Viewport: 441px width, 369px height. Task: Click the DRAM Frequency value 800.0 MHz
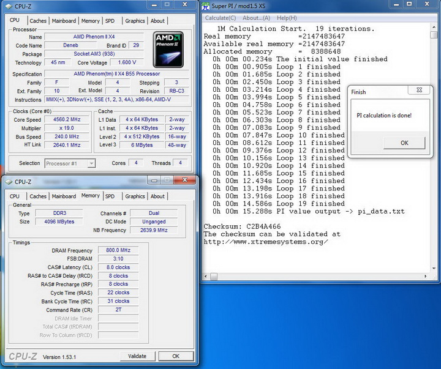point(118,250)
